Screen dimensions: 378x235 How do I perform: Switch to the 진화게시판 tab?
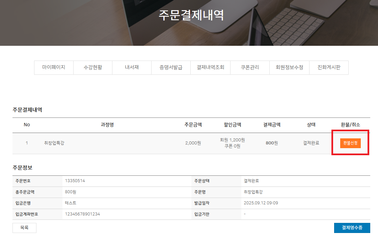tap(329, 67)
